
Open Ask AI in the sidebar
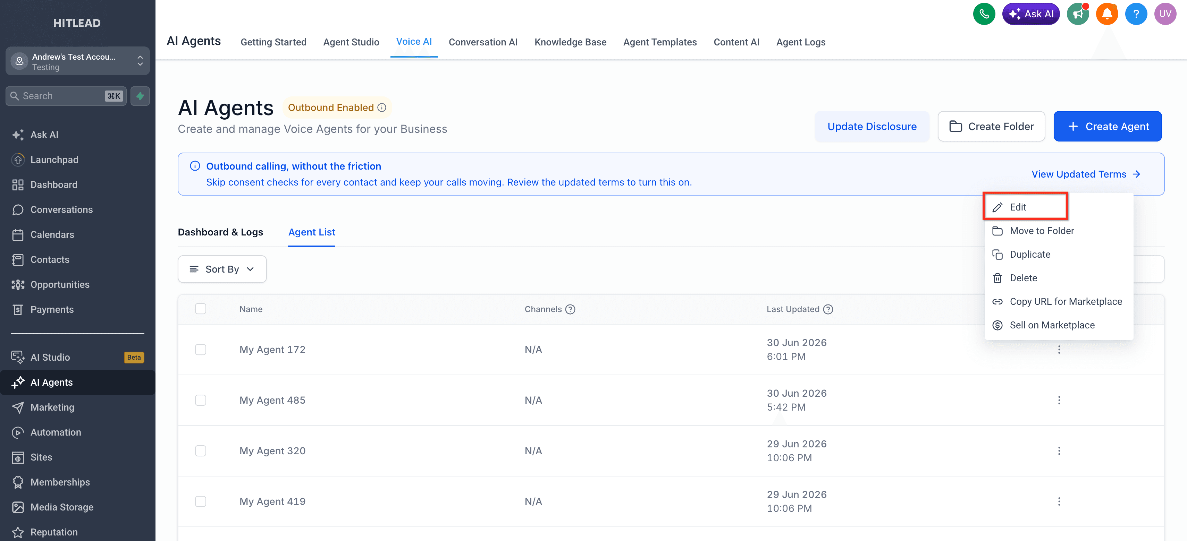tap(77, 135)
